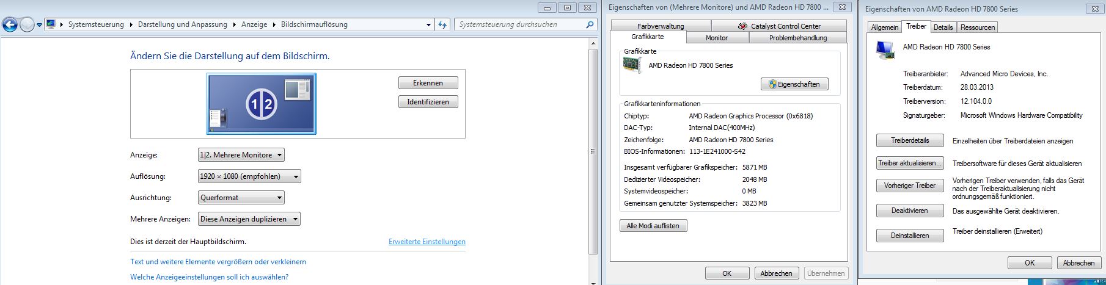Click the monitor 1|2 display thumbnail
This screenshot has width=1106, height=285.
pyautogui.click(x=262, y=104)
